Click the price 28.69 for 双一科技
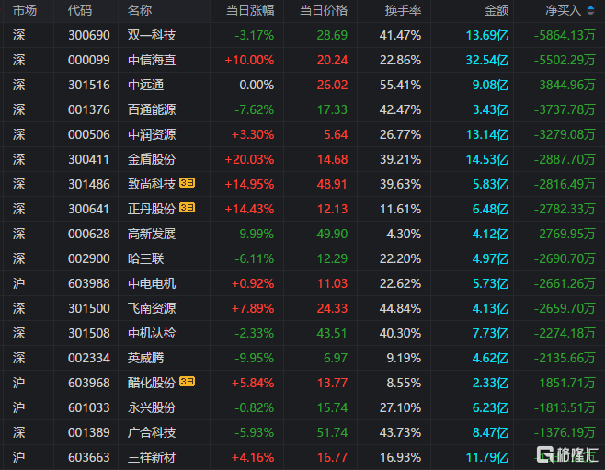The height and width of the screenshot is (470, 605). coord(332,36)
